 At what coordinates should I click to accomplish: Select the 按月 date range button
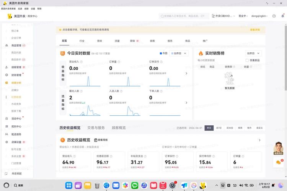pos(249,128)
